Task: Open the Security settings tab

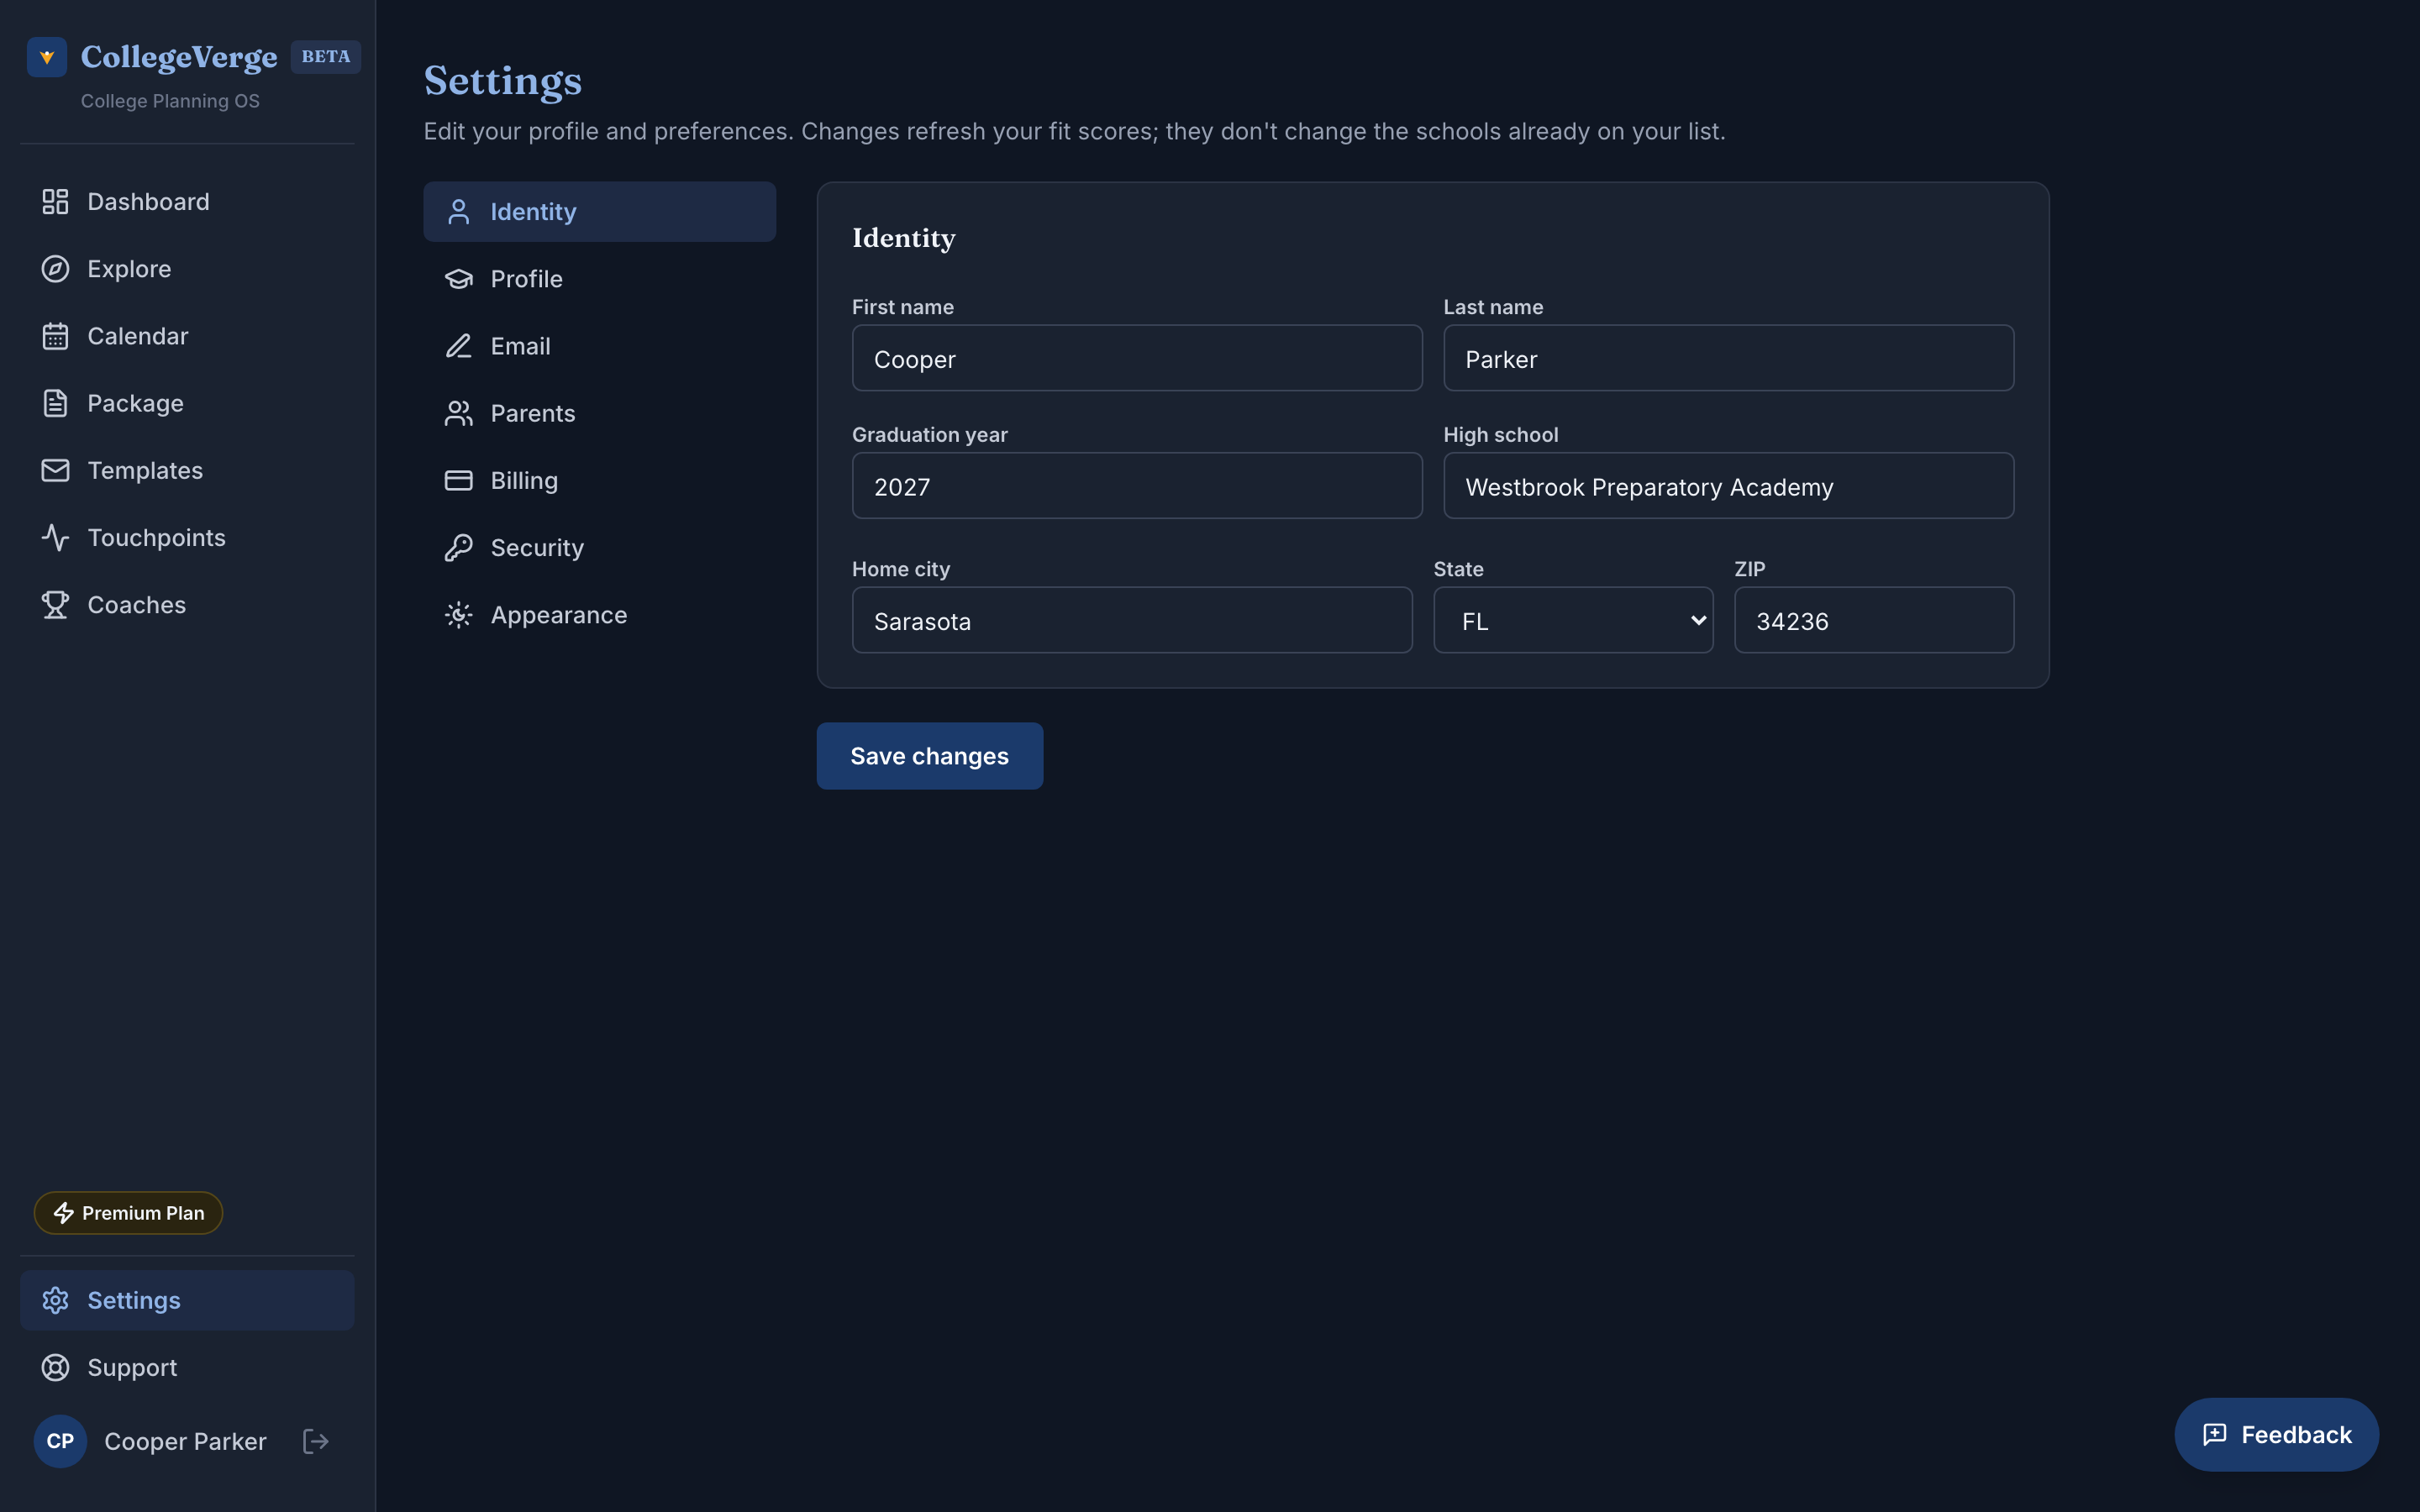Action: pos(600,548)
